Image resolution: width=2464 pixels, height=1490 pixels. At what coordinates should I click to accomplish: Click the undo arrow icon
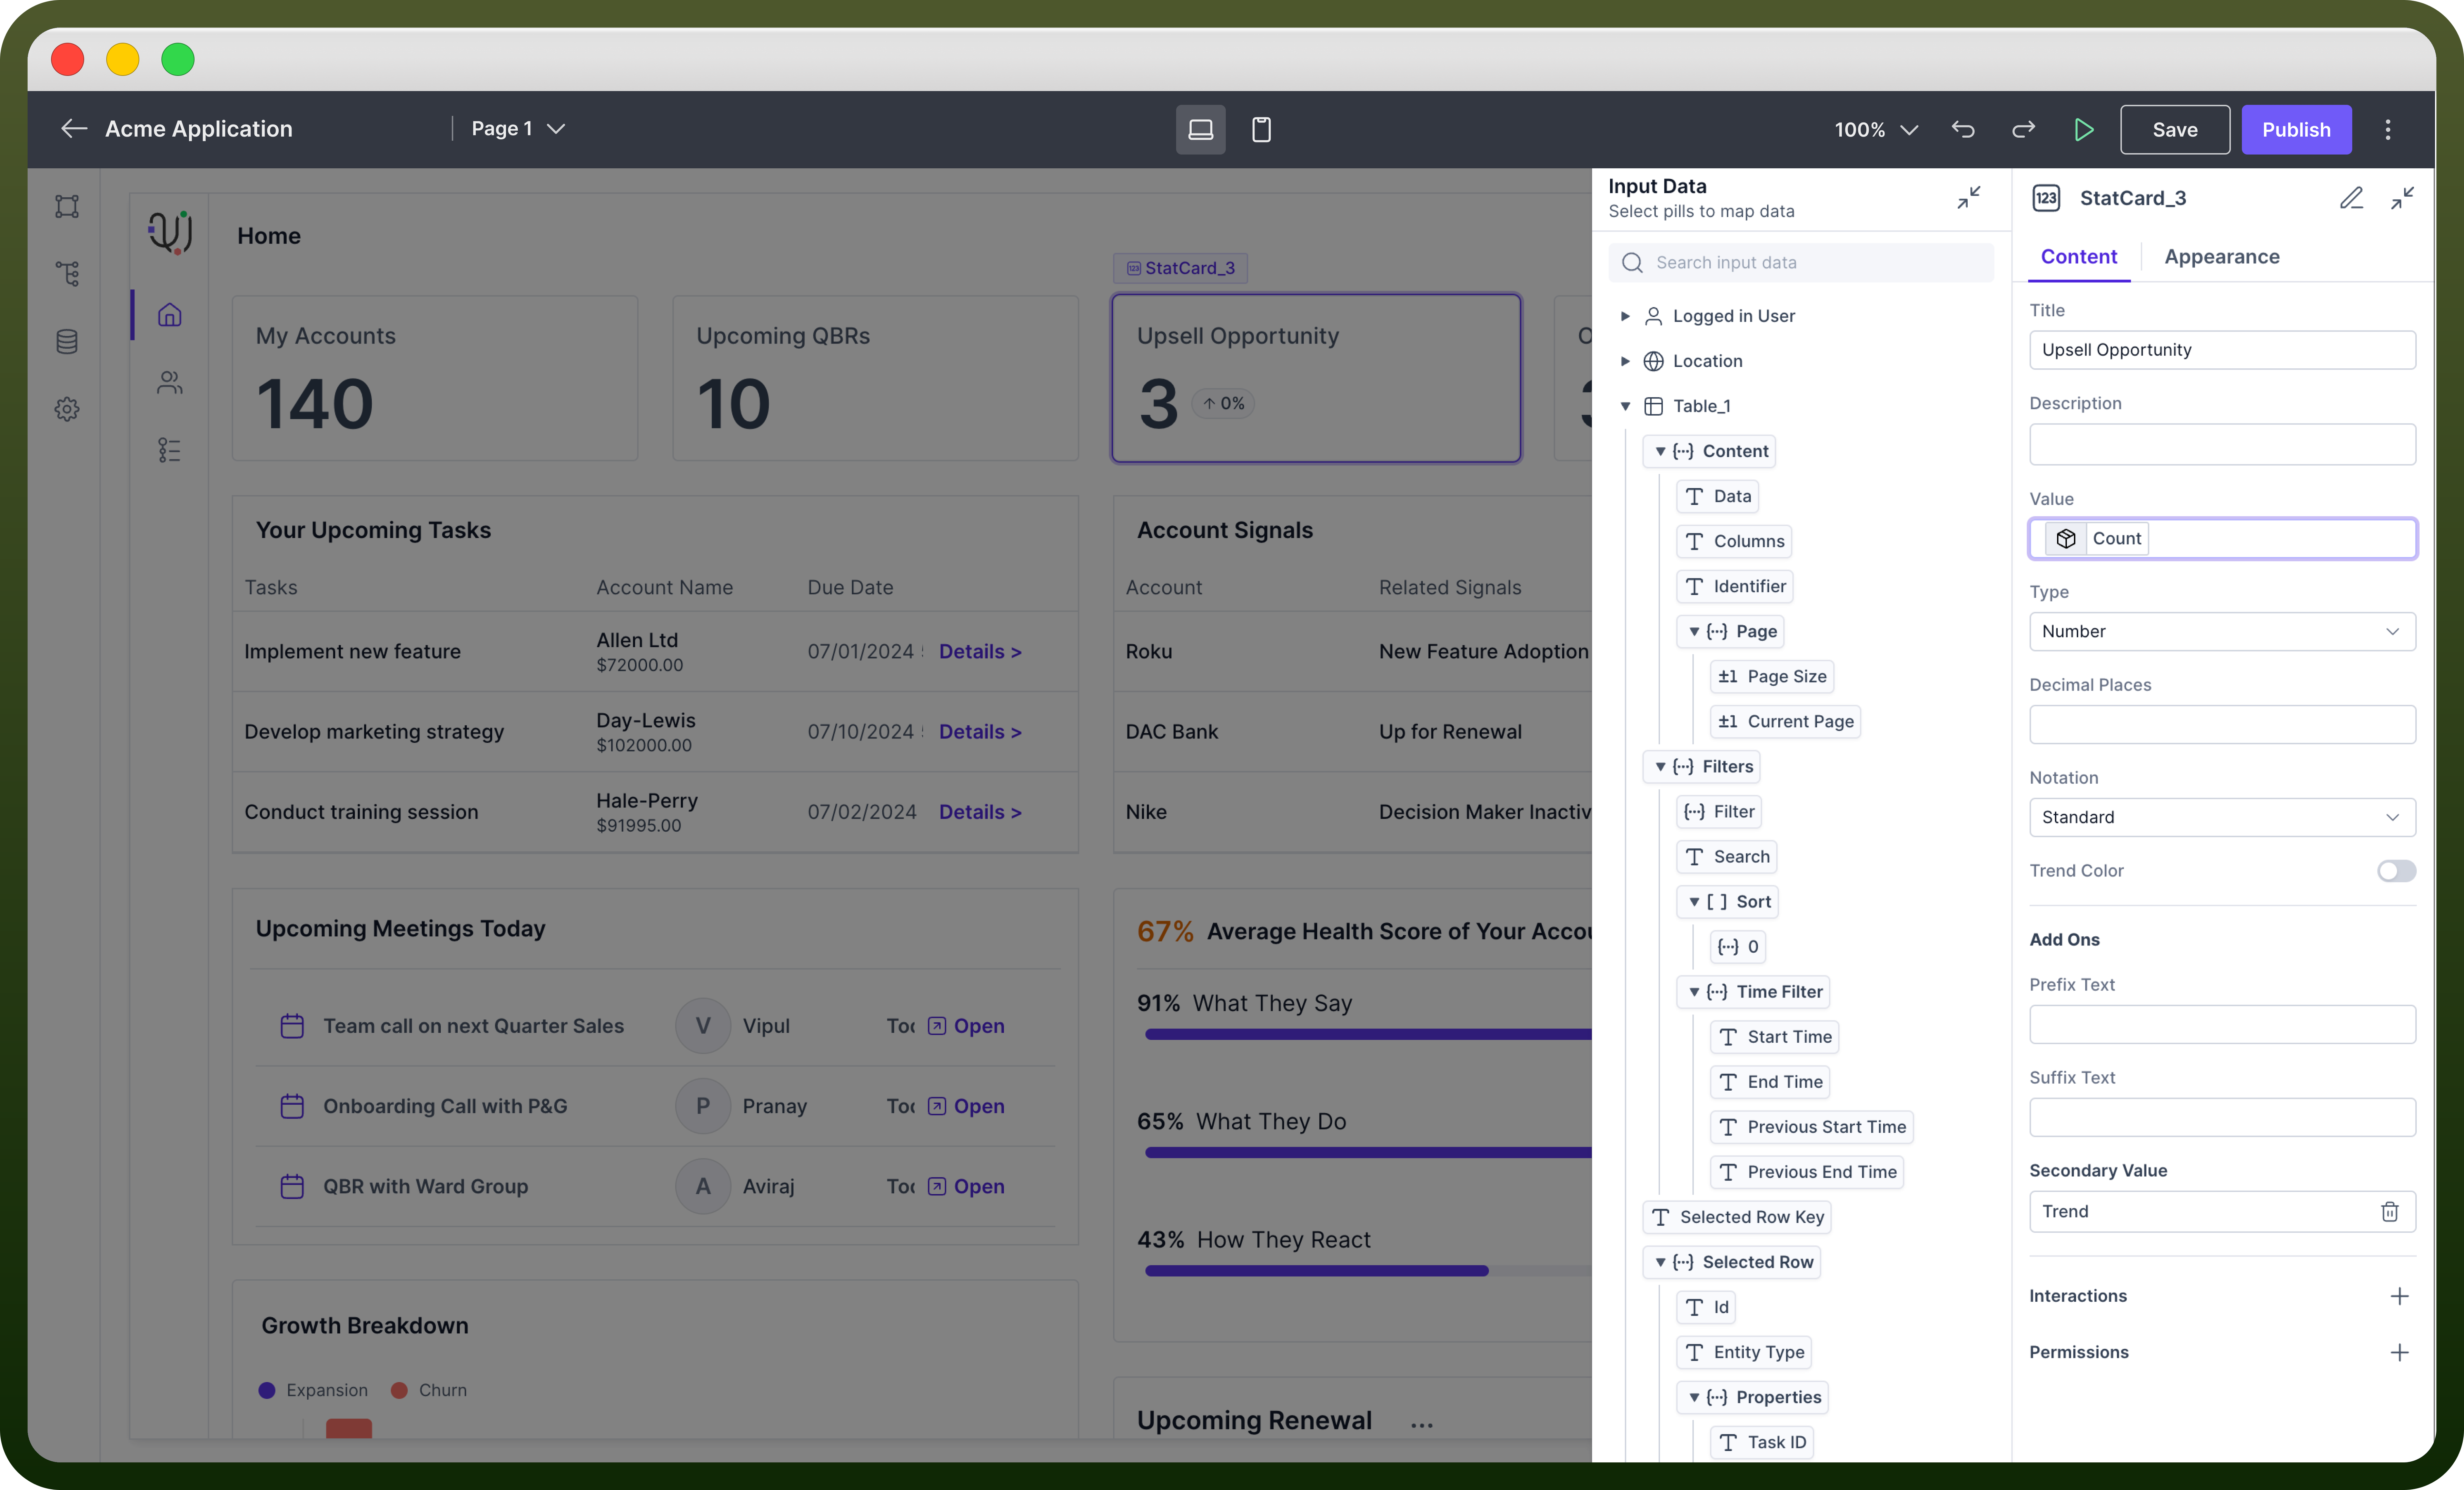(x=1963, y=129)
